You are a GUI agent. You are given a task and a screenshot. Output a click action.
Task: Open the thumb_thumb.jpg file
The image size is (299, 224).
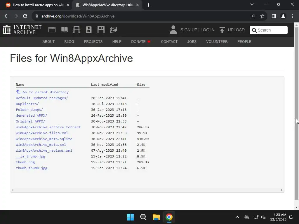pyautogui.click(x=32, y=168)
